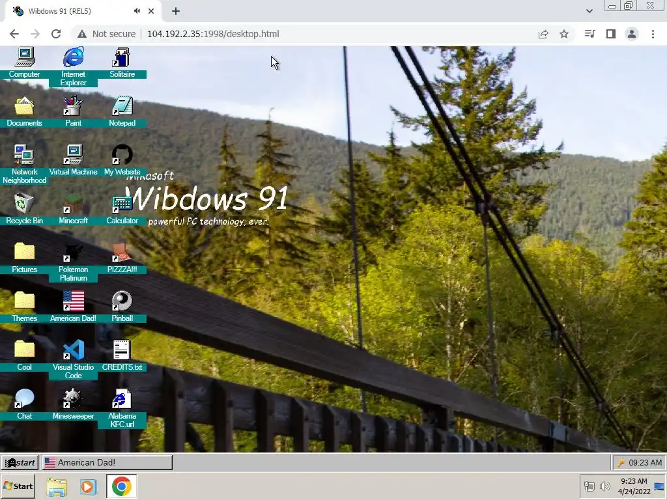The image size is (667, 500).
Task: Open a new Chrome tab
Action: [x=176, y=12]
